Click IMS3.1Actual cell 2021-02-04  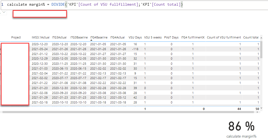(x=40, y=73)
